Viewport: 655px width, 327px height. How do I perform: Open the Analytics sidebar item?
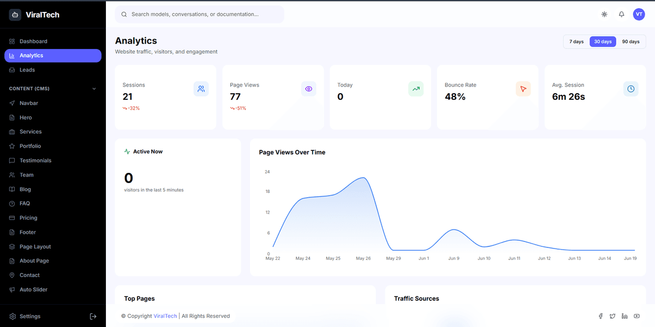(x=53, y=56)
